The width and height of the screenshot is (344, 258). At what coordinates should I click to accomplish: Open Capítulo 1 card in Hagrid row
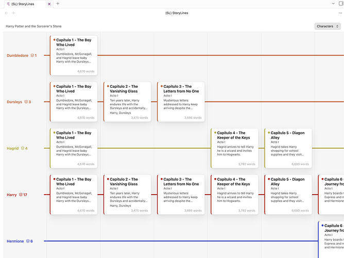pos(74,148)
